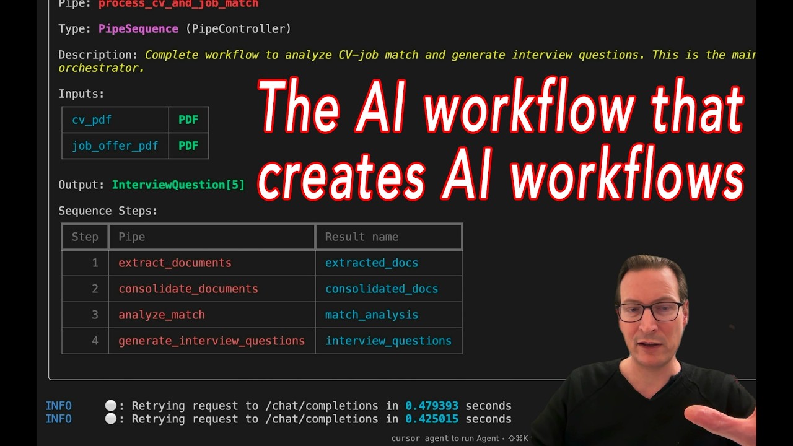793x446 pixels.
Task: Click the Step column header
Action: click(85, 237)
